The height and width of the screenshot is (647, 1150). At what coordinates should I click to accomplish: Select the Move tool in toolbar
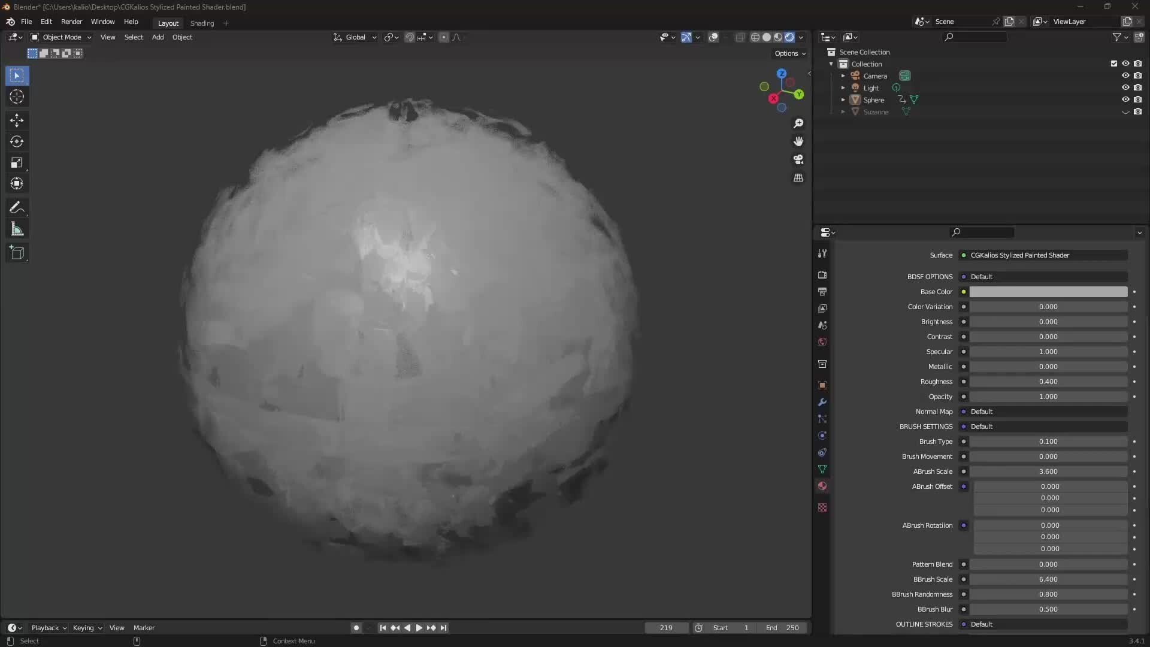(17, 120)
